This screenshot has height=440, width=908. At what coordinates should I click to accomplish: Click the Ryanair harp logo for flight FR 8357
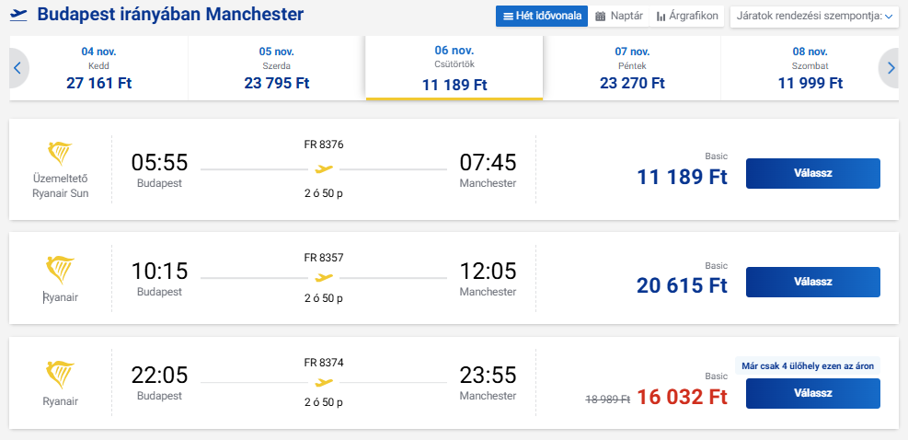tap(60, 268)
